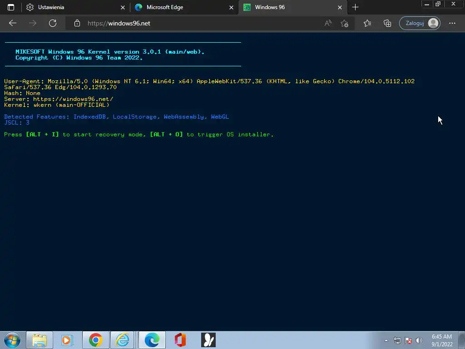Click the MIKESOFT Windows 96 Kernel heading

coord(110,52)
